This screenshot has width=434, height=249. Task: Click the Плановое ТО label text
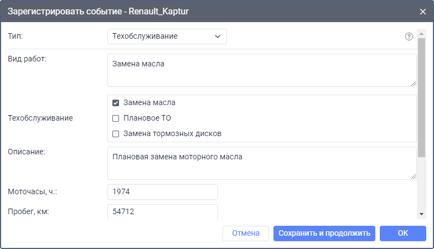pos(143,118)
